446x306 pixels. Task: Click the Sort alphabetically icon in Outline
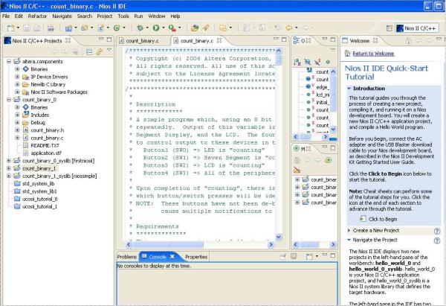click(297, 62)
